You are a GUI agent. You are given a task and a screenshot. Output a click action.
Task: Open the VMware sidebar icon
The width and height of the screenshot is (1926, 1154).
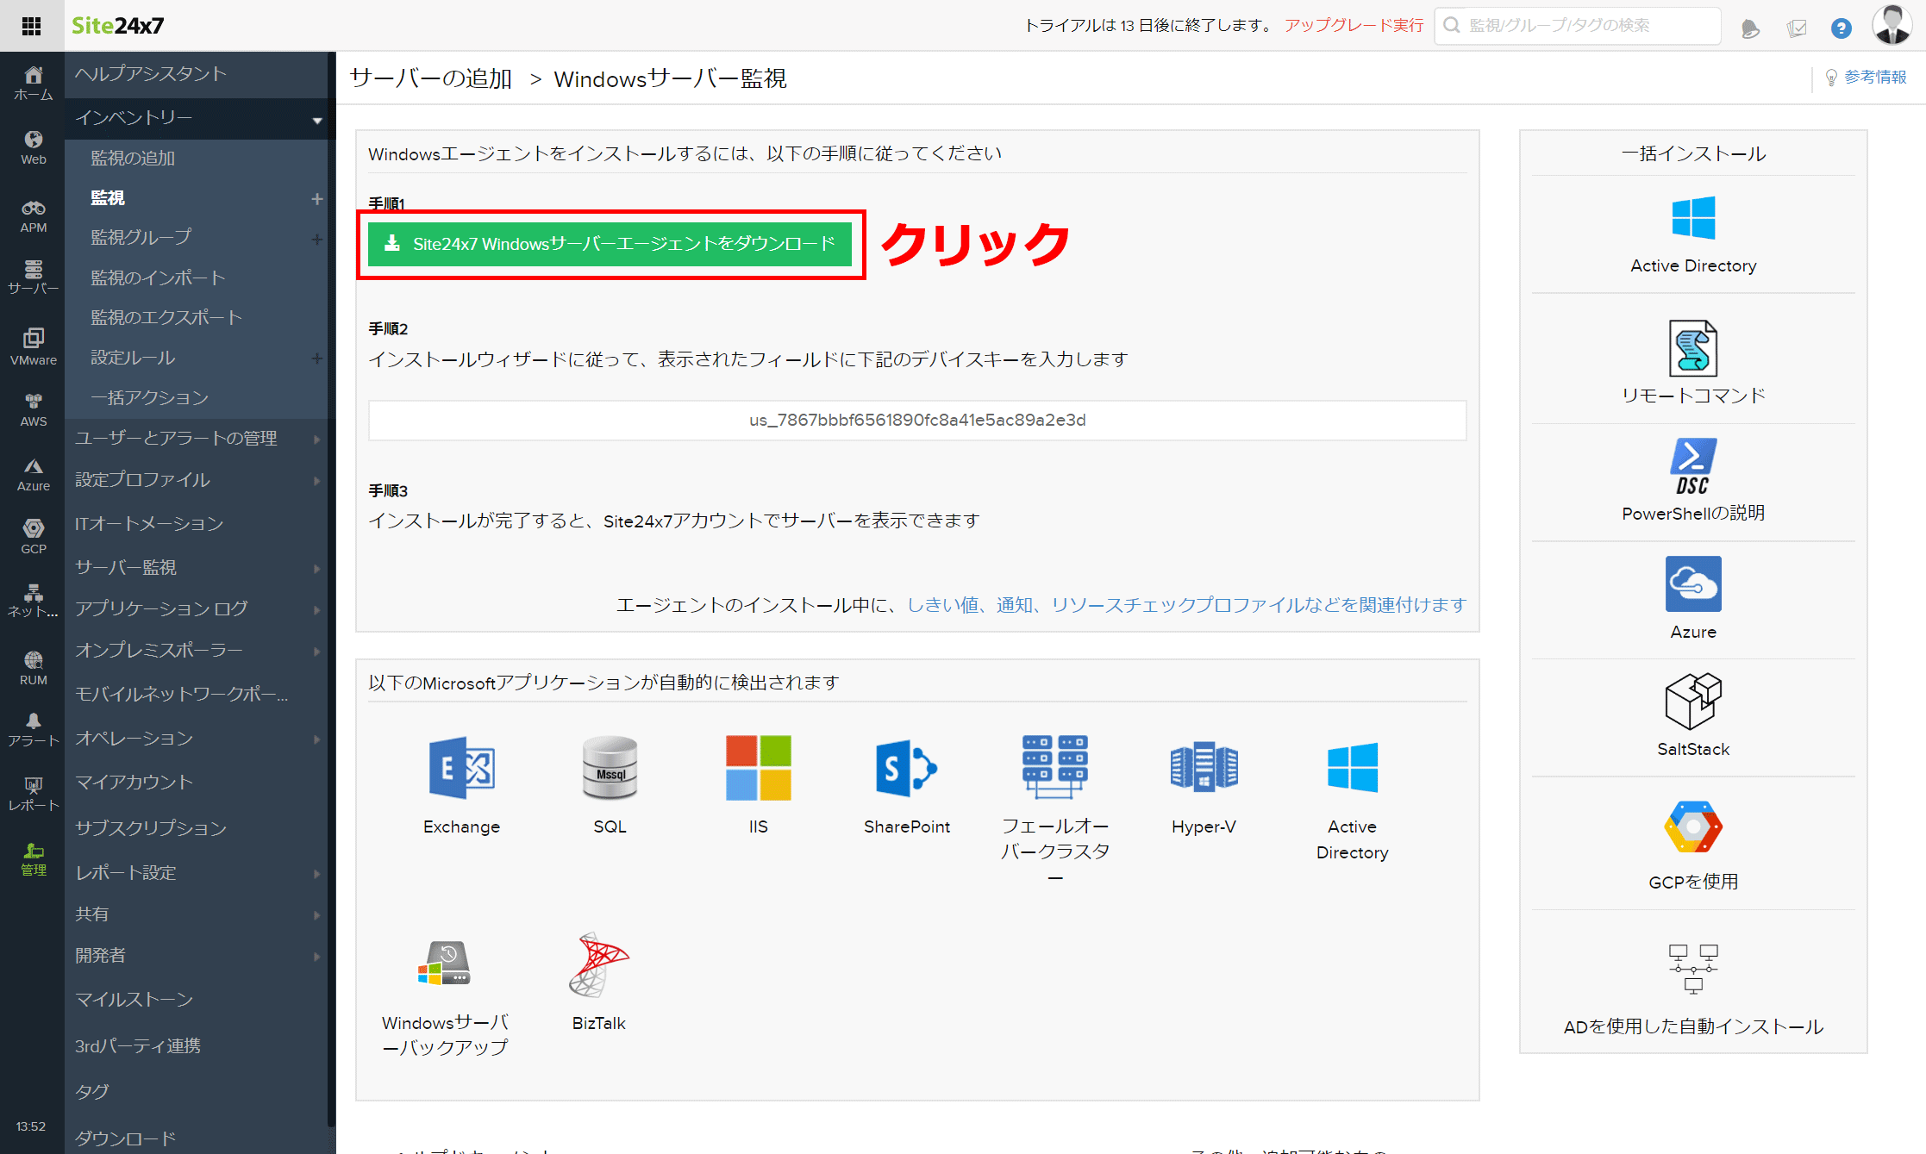pos(33,346)
